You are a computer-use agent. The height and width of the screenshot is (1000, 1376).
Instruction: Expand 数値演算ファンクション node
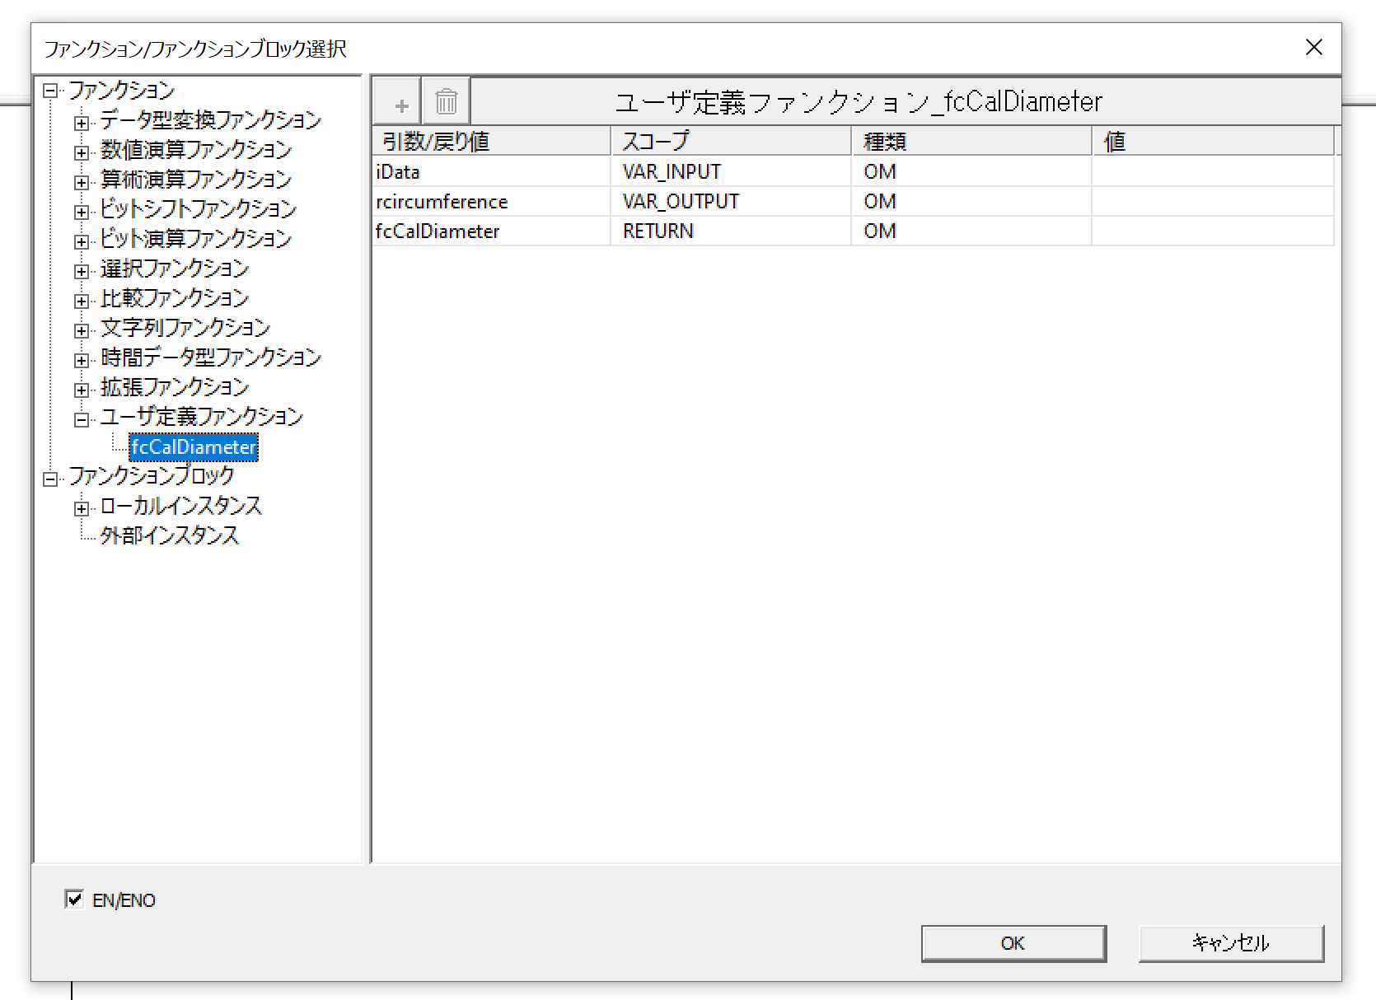coord(81,153)
